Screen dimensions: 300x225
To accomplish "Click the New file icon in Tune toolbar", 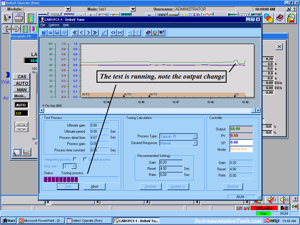I will coord(44,33).
